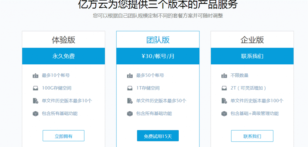The height and width of the screenshot is (147, 308).
Task: Click the cube icon in 团队版 card
Action: pos(130,114)
